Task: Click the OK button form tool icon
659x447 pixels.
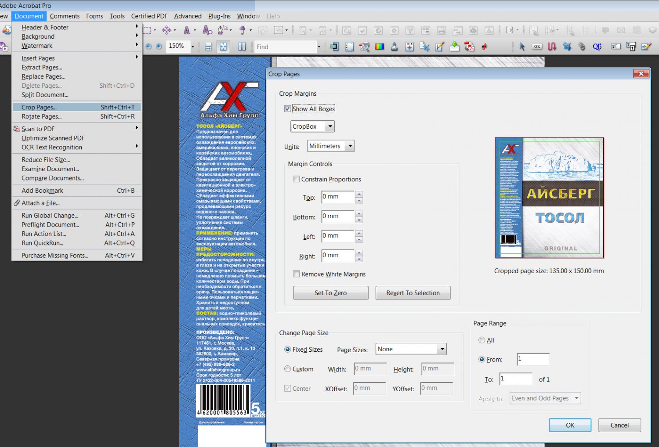Action: point(537,47)
